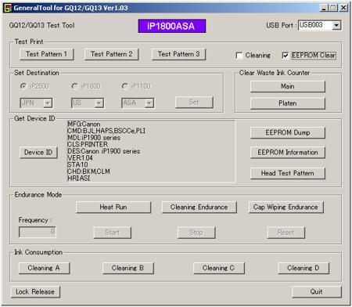
Task: Click the endurance Reset button
Action: (286, 233)
